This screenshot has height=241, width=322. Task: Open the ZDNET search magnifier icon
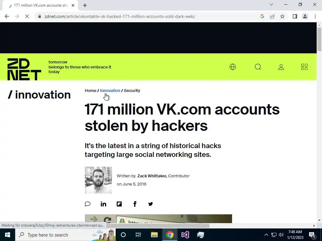click(258, 67)
